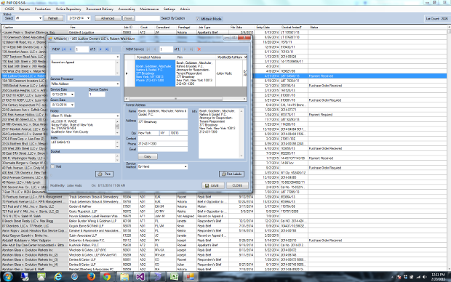The width and height of the screenshot is (451, 282).
Task: Go to last service record
Action: coord(191,49)
